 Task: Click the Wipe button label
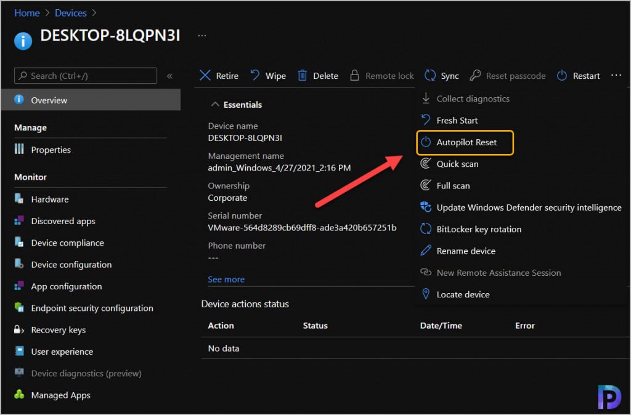point(275,76)
